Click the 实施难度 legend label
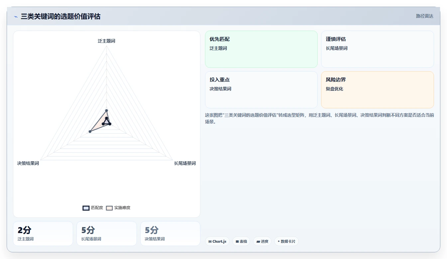Image resolution: width=447 pixels, height=259 pixels. point(122,208)
